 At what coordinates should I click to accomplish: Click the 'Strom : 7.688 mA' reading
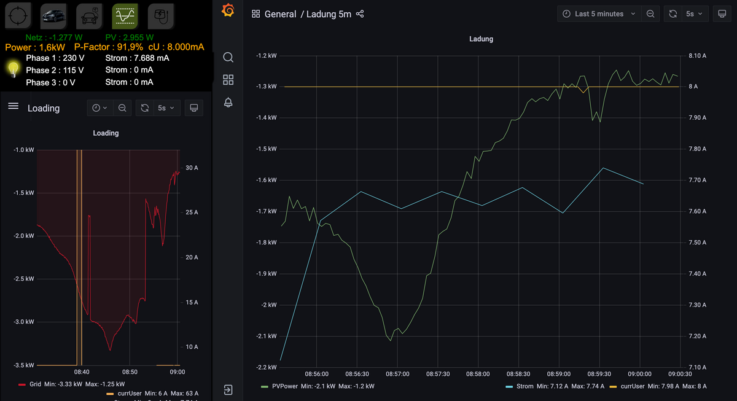[137, 58]
